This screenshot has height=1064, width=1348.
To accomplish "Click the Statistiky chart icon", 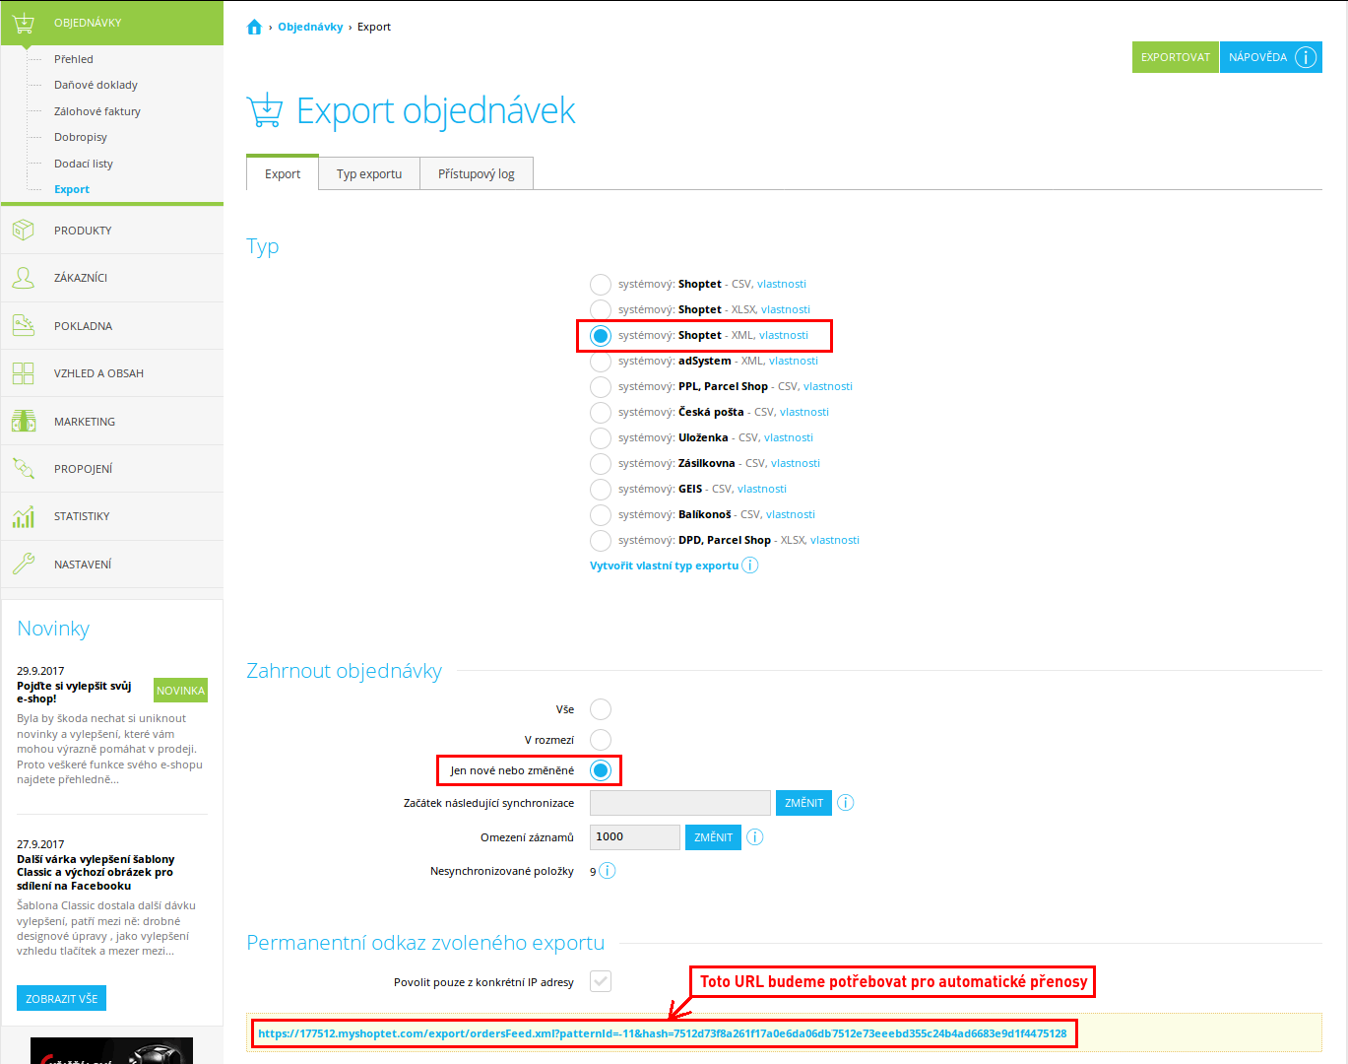I will [x=24, y=516].
